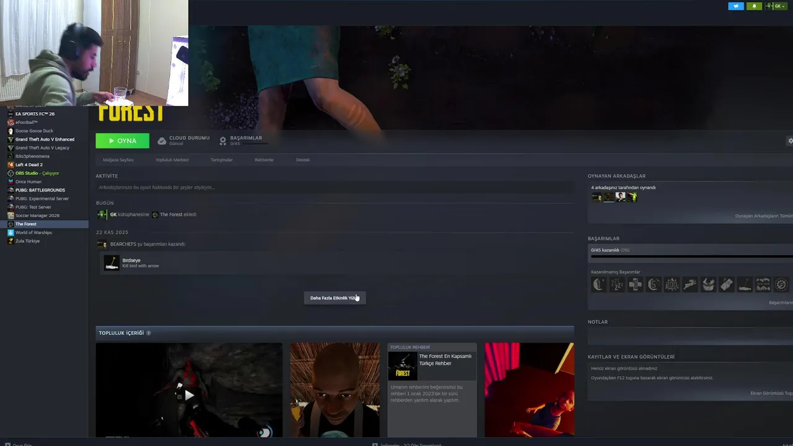The width and height of the screenshot is (793, 446).
Task: Click the crescent moon achievement icon
Action: (598, 284)
